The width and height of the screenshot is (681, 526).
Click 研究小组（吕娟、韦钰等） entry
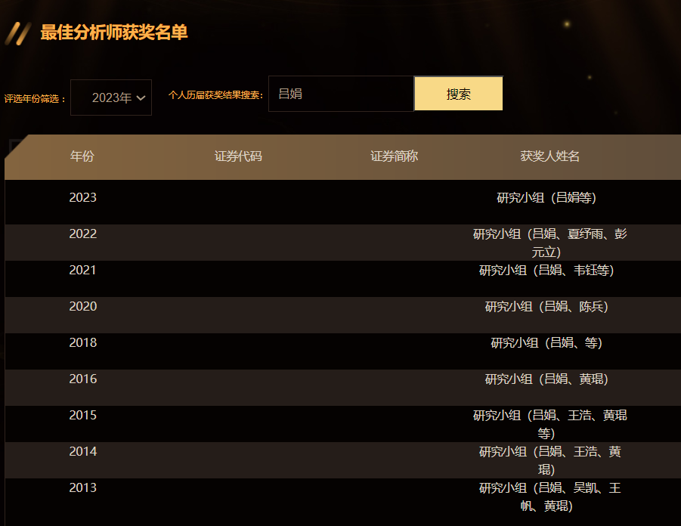click(x=546, y=270)
